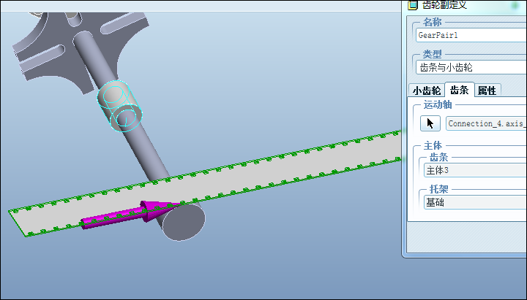This screenshot has width=527, height=300.
Task: Click the 主体3 rack body field
Action: (x=475, y=170)
